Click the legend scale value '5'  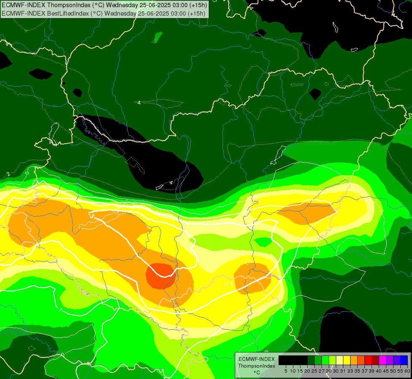pos(286,371)
